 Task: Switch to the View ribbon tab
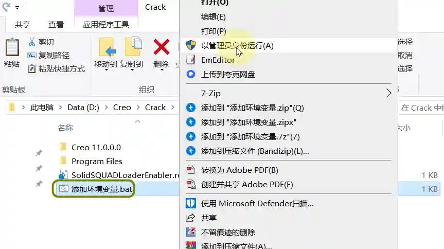56,25
